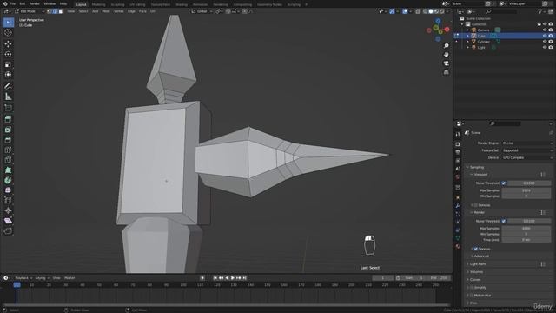Select the Move tool
Image resolution: width=556 pixels, height=313 pixels.
[8, 44]
